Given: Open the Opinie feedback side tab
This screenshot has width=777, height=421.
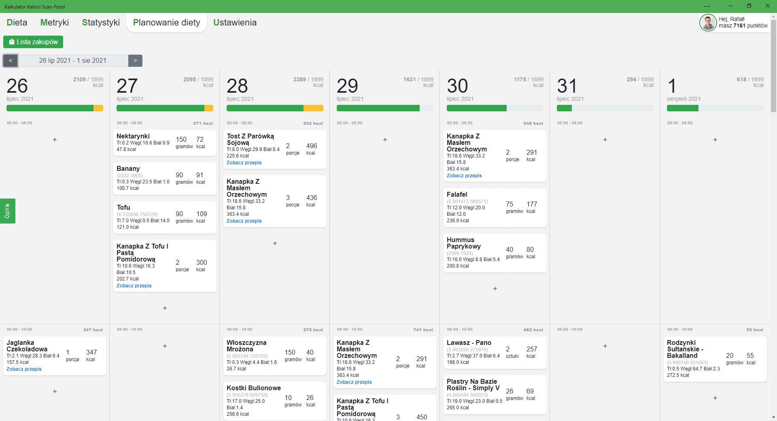Looking at the screenshot, I should click(x=7, y=211).
